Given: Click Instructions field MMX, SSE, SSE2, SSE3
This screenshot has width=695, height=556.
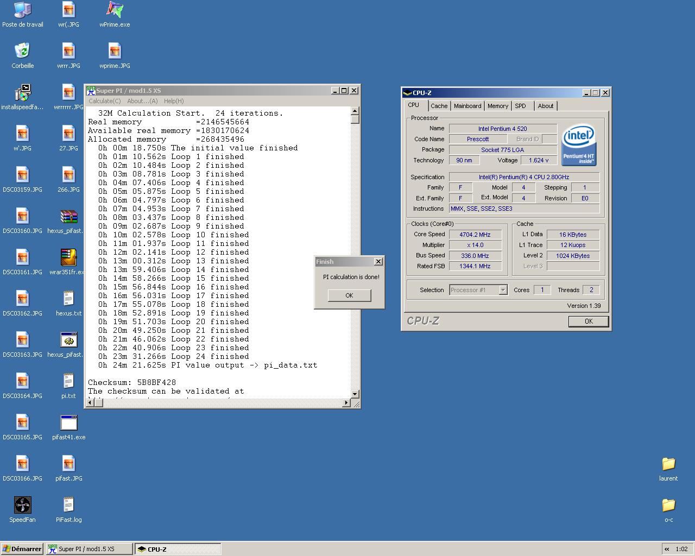Looking at the screenshot, I should pyautogui.click(x=525, y=208).
